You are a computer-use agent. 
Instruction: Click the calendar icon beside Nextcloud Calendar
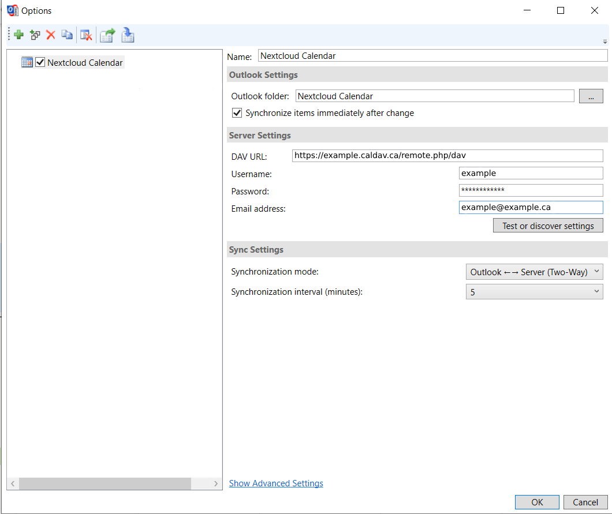[27, 62]
